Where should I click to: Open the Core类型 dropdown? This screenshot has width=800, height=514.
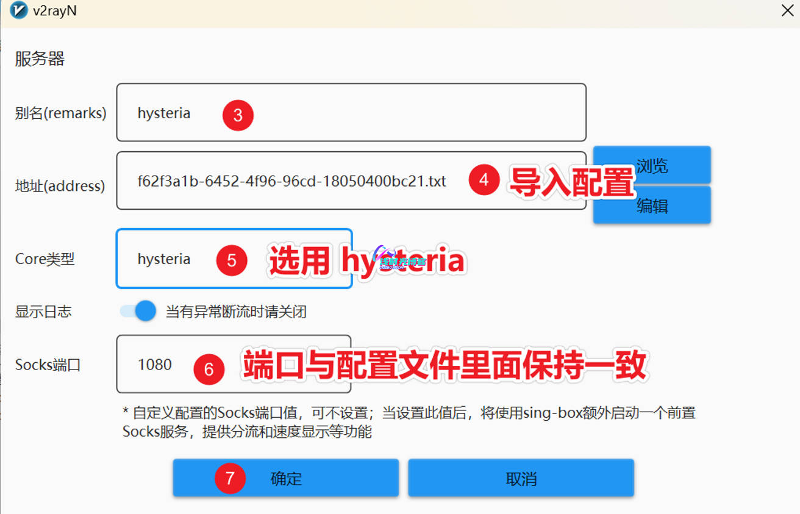tap(234, 259)
